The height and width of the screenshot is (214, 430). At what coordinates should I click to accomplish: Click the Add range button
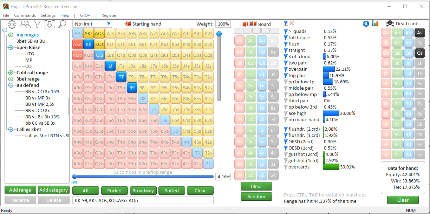click(x=20, y=190)
